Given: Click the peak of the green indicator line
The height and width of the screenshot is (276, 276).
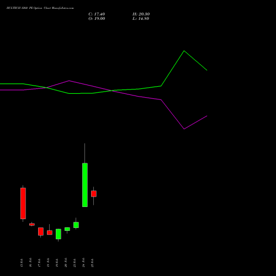Looking at the screenshot, I should 184,51.
